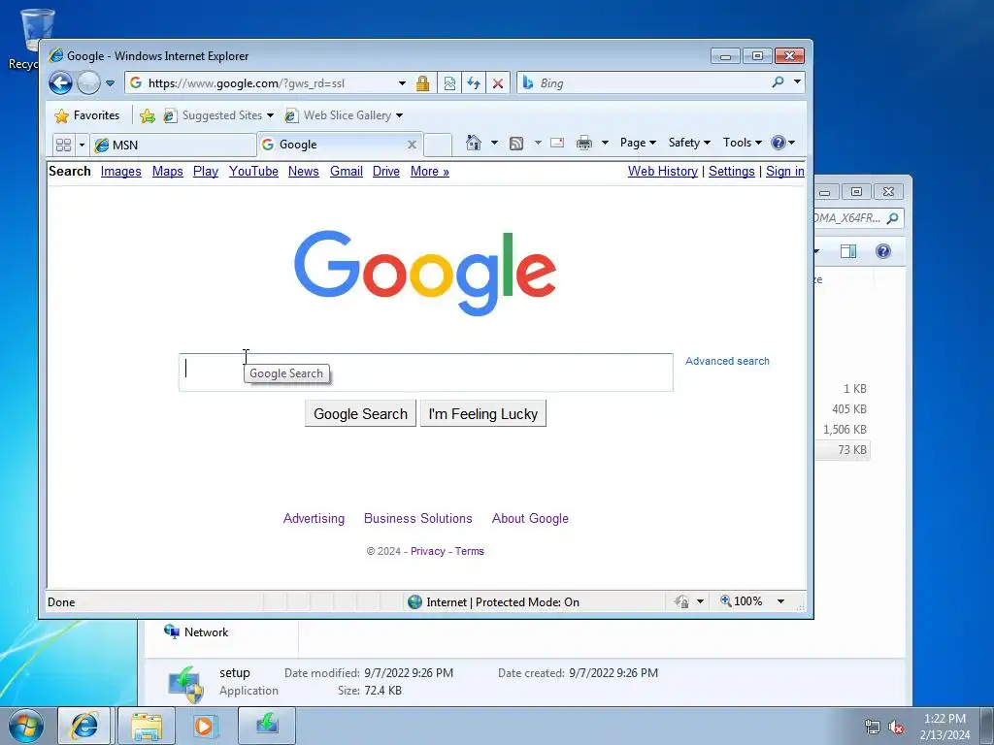The width and height of the screenshot is (994, 745).
Task: Expand the zoom level dropdown arrow
Action: coord(781,601)
